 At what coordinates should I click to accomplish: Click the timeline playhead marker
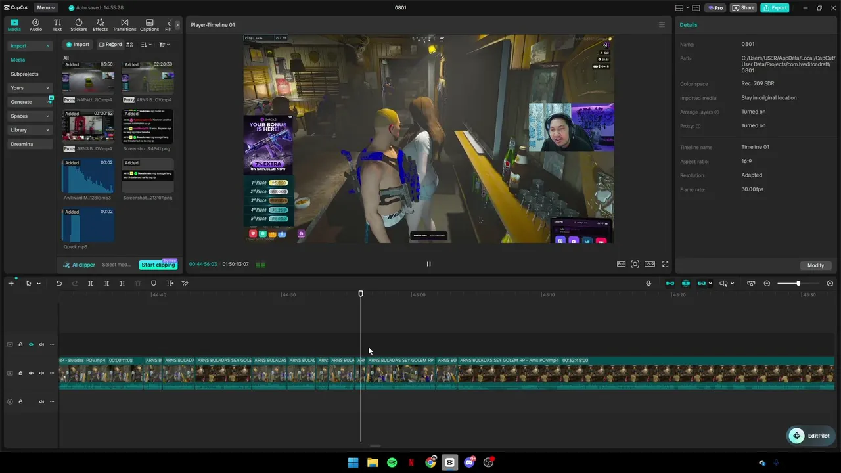coord(361,294)
